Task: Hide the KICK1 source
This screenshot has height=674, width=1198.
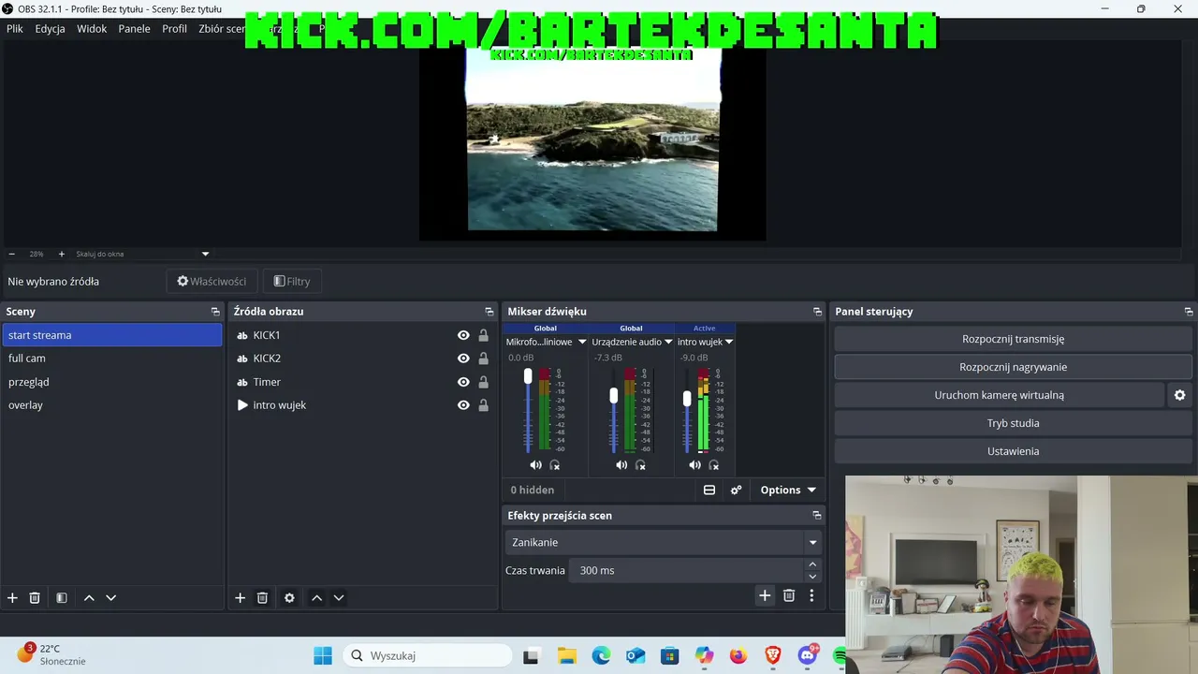Action: [x=463, y=335]
